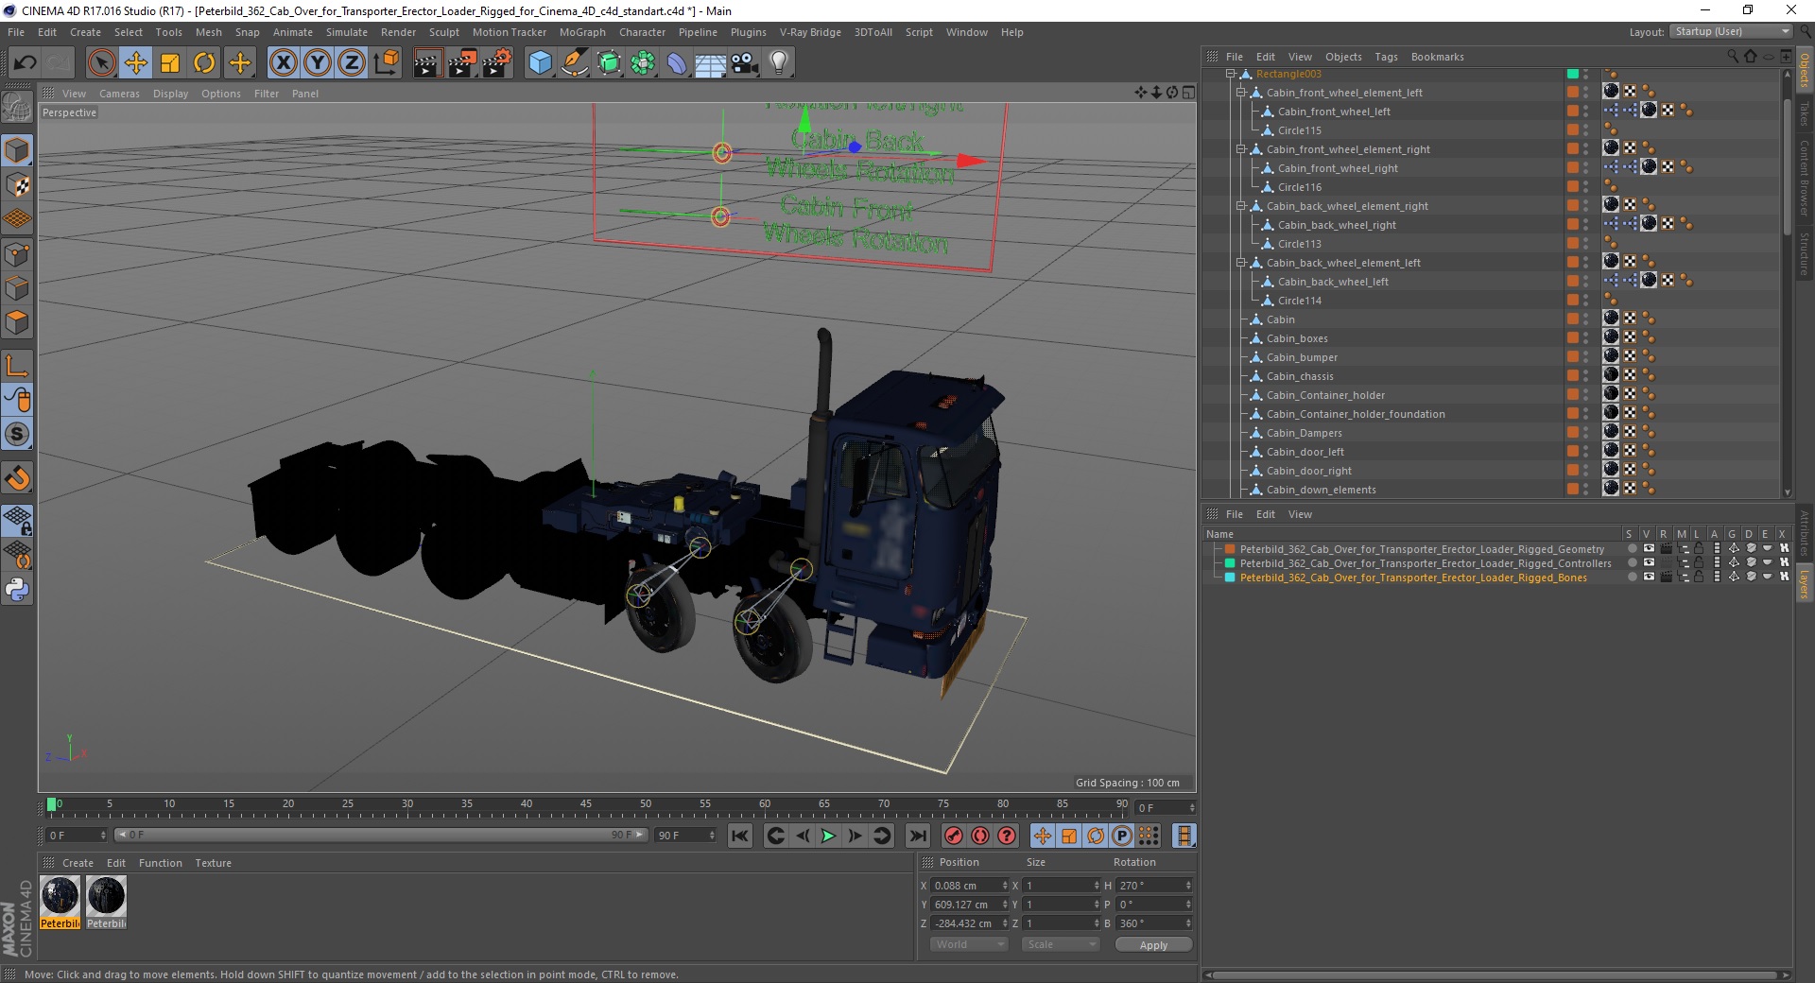Image resolution: width=1815 pixels, height=983 pixels.
Task: Go to end of animation
Action: [x=917, y=836]
